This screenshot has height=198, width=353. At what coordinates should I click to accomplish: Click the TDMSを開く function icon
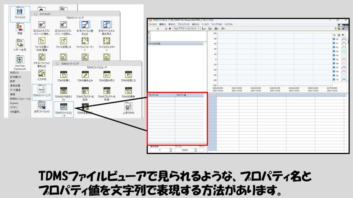pyautogui.click(x=63, y=75)
